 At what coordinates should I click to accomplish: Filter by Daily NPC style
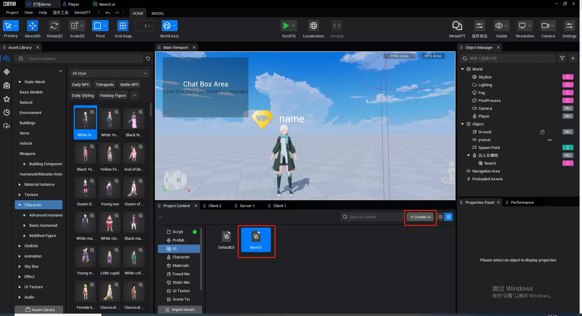coord(81,84)
